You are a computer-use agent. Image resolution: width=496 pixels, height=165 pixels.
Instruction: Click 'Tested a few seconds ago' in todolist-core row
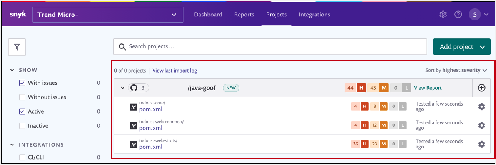[x=439, y=106]
